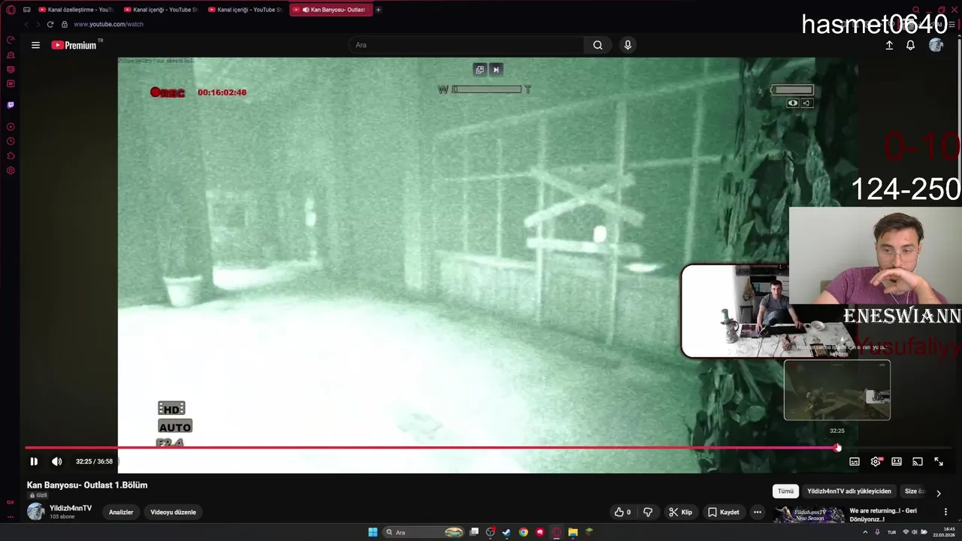The height and width of the screenshot is (541, 962).
Task: Open Google Chrome from the taskbar
Action: point(523,532)
